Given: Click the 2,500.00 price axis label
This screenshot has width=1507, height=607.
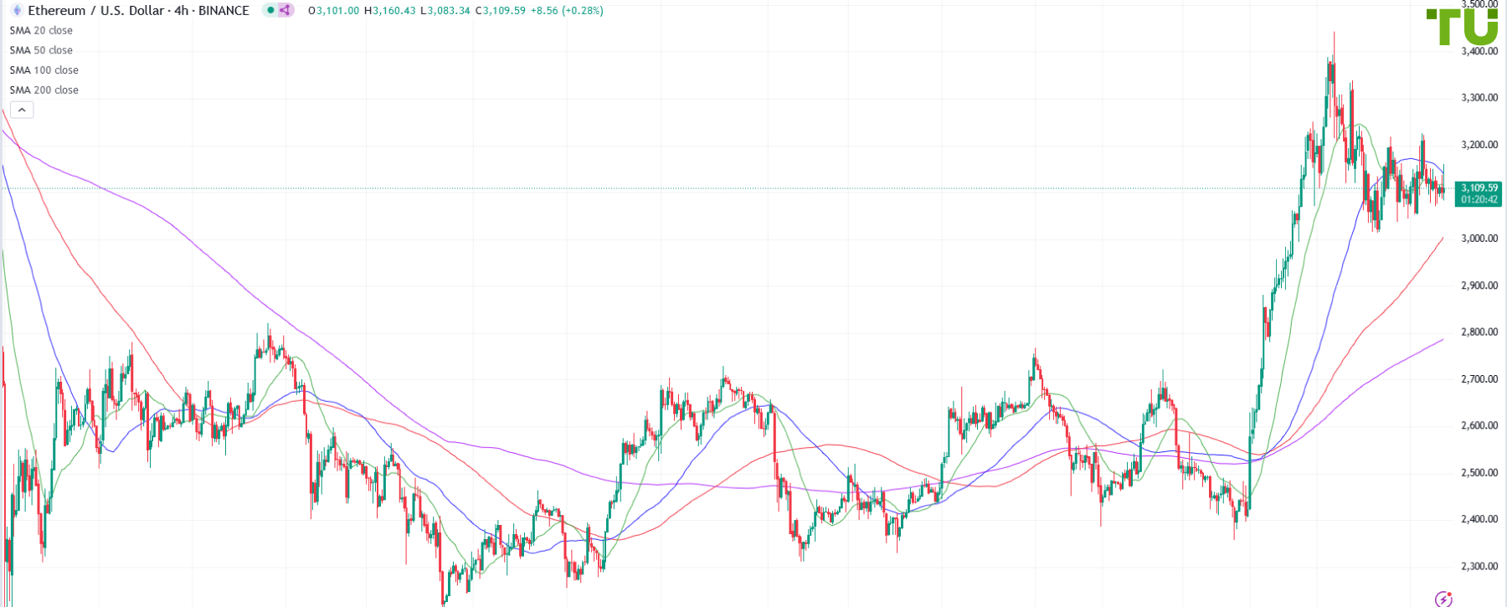Looking at the screenshot, I should [1479, 473].
